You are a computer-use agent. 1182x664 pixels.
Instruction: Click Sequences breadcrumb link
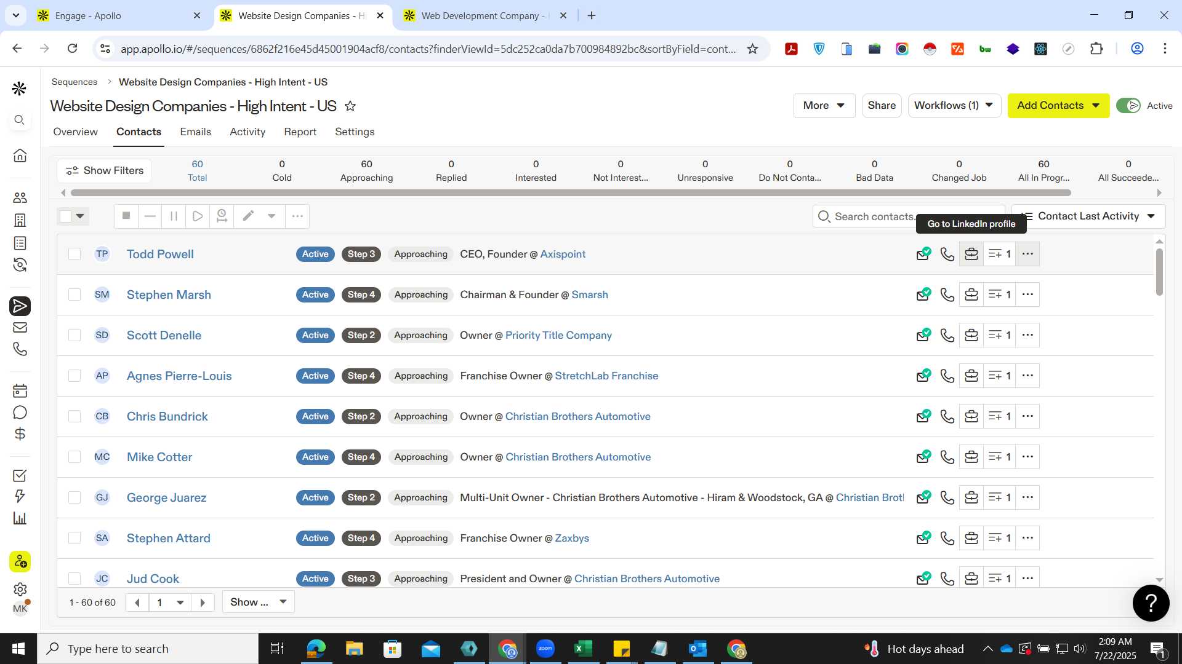tap(74, 82)
